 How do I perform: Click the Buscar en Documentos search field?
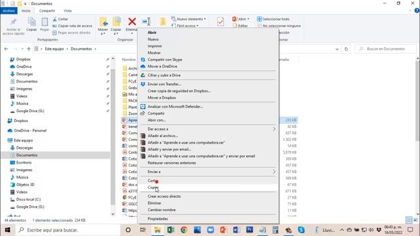386,49
